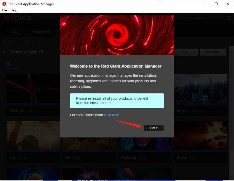Click the red swirl banner image

click(117, 35)
